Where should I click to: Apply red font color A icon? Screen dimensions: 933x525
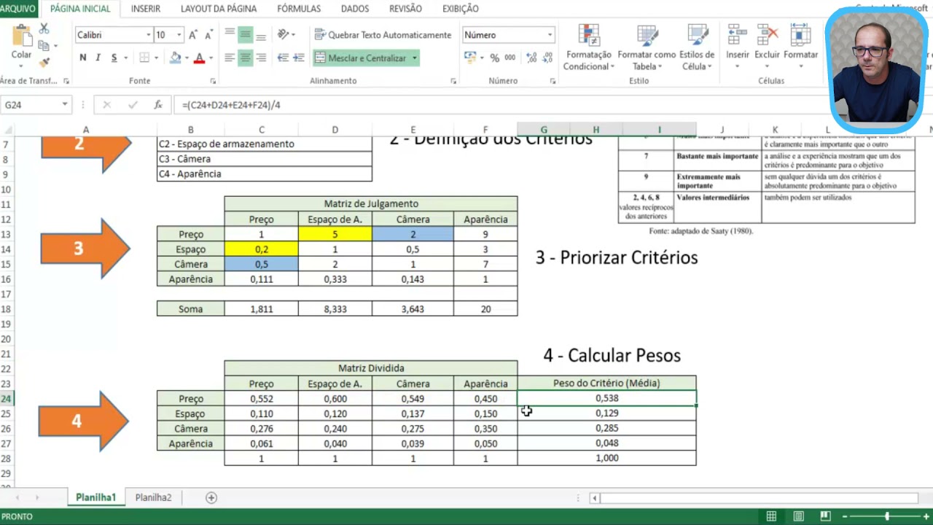199,58
